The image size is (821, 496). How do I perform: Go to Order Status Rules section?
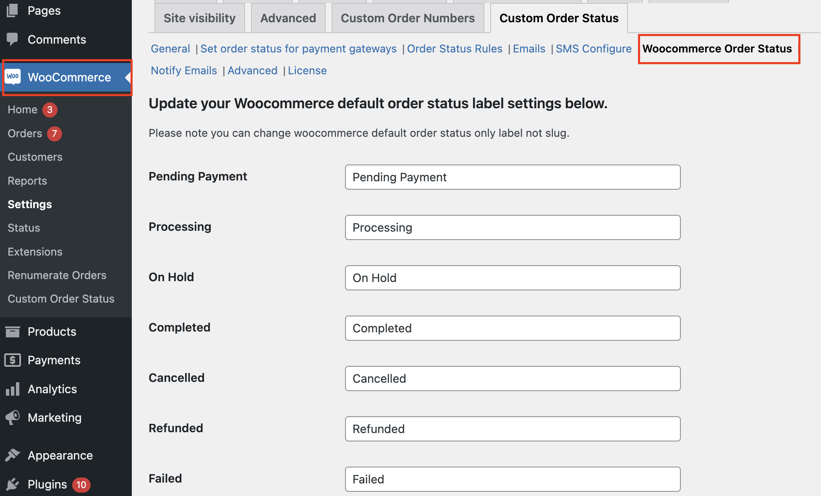455,49
